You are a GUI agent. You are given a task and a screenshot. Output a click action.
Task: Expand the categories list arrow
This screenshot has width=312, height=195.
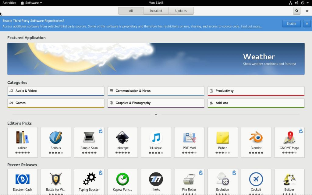[x=156, y=115]
